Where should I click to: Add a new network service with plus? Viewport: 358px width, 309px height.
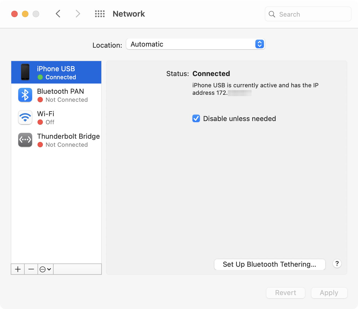pyautogui.click(x=18, y=269)
